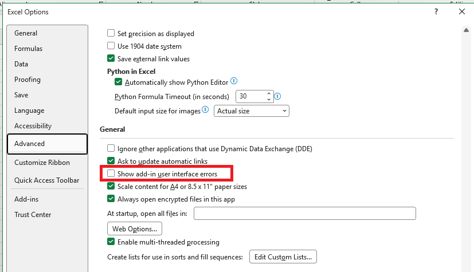474x272 pixels.
Task: Click the info icon next to Automatically show Python Editor
Action: tap(234, 81)
